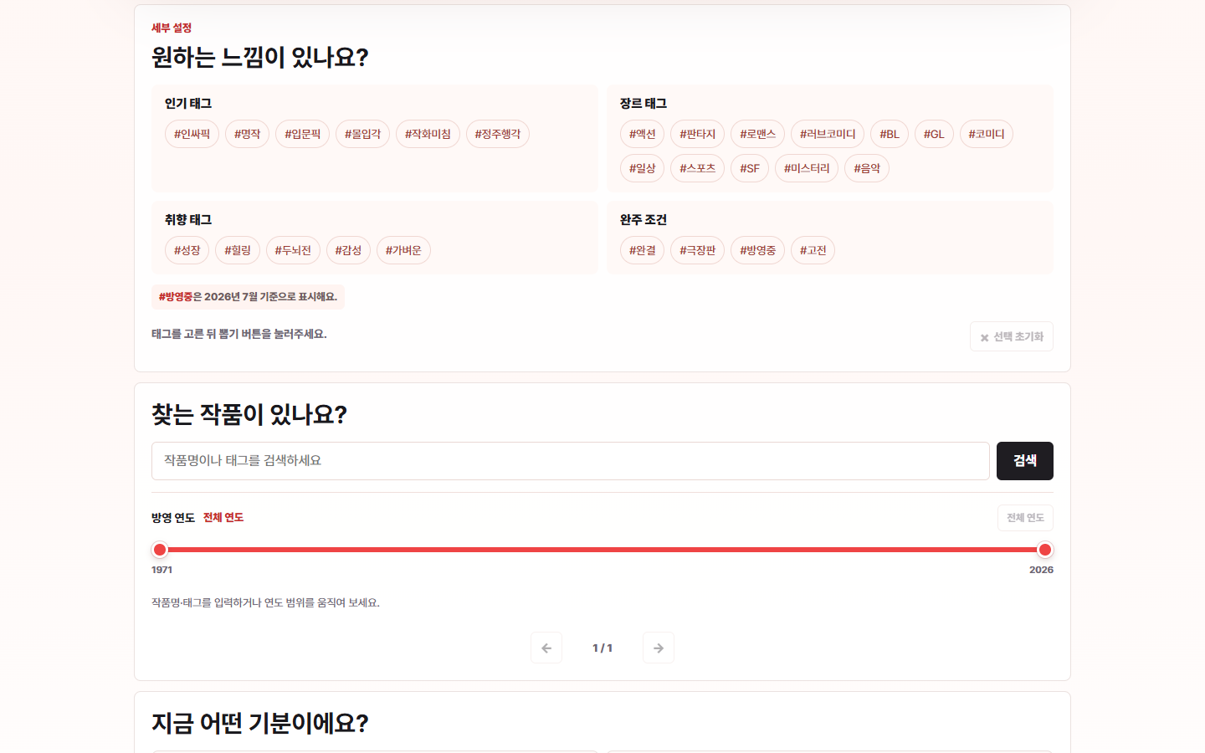
Task: Go to next page with right arrow
Action: click(x=659, y=648)
